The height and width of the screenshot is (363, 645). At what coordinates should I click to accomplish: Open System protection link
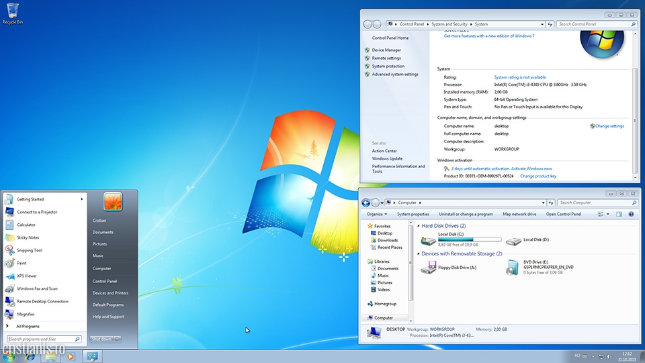click(x=388, y=67)
